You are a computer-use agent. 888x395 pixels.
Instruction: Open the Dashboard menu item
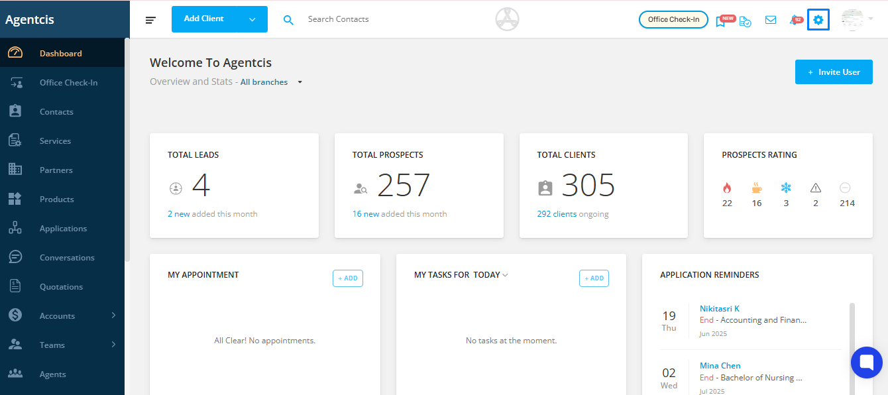[x=62, y=53]
